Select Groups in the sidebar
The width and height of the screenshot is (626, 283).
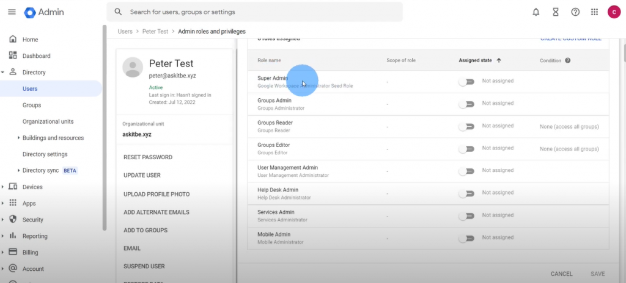(x=32, y=105)
